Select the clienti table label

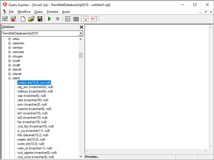[x=16, y=78]
